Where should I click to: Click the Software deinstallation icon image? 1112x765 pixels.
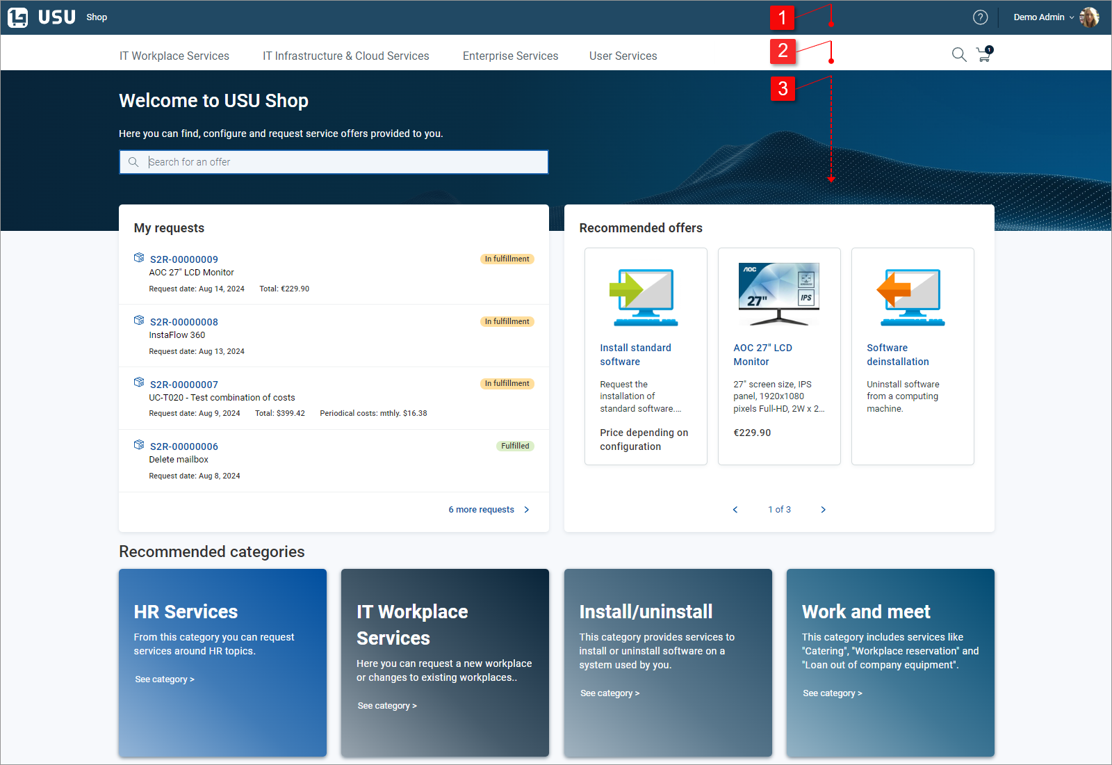coord(912,298)
